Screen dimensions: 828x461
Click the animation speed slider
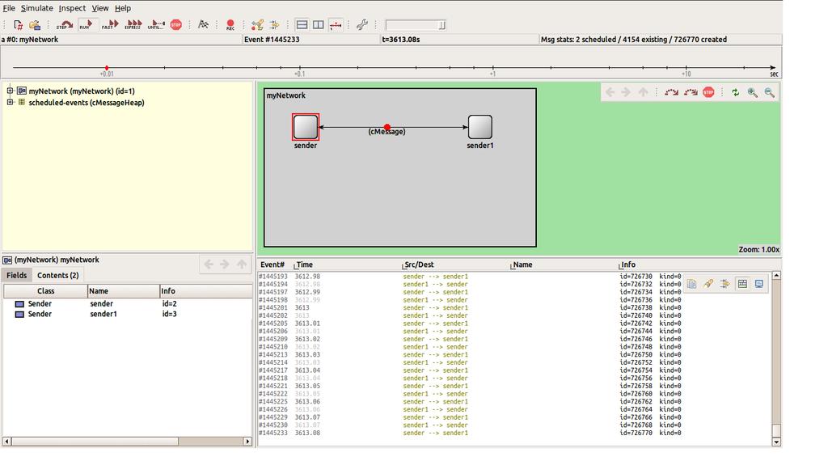click(x=416, y=25)
